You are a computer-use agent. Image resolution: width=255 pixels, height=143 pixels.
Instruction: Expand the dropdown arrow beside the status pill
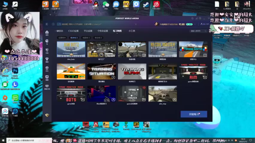195,24
